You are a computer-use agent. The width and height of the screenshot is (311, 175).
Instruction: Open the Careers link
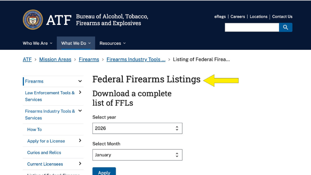click(238, 17)
